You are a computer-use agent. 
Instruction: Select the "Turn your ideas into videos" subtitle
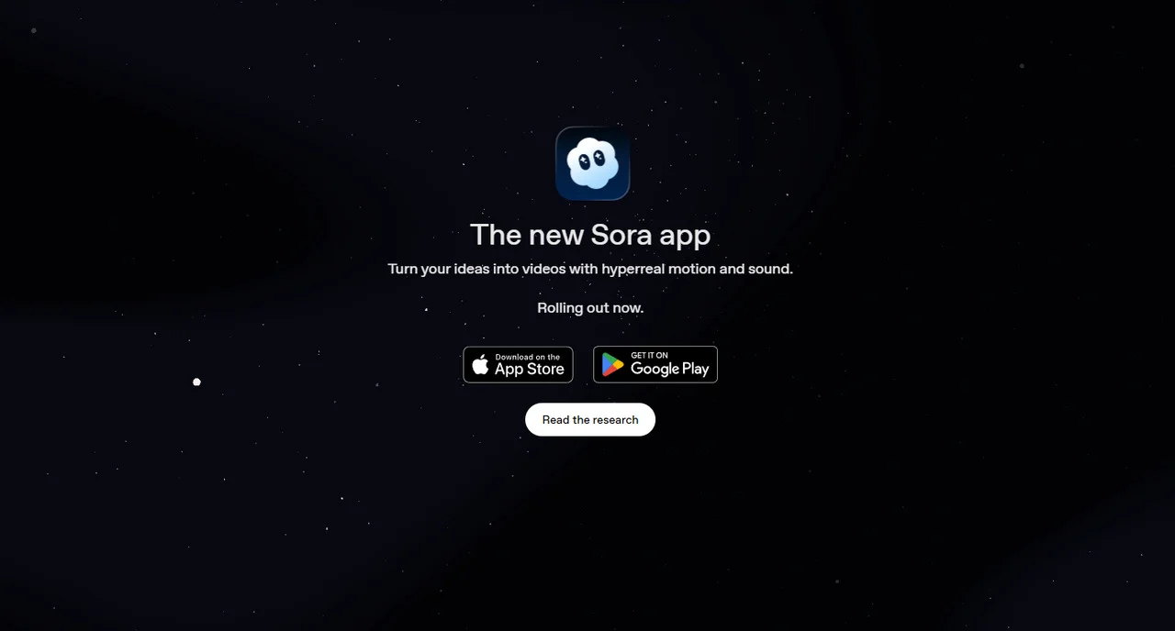coord(590,269)
